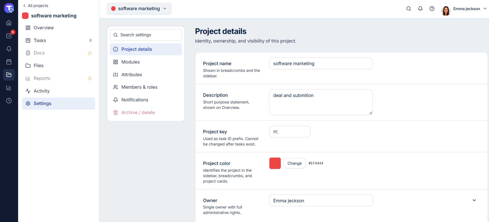Go back to All projects
This screenshot has height=222, width=489.
tap(36, 6)
